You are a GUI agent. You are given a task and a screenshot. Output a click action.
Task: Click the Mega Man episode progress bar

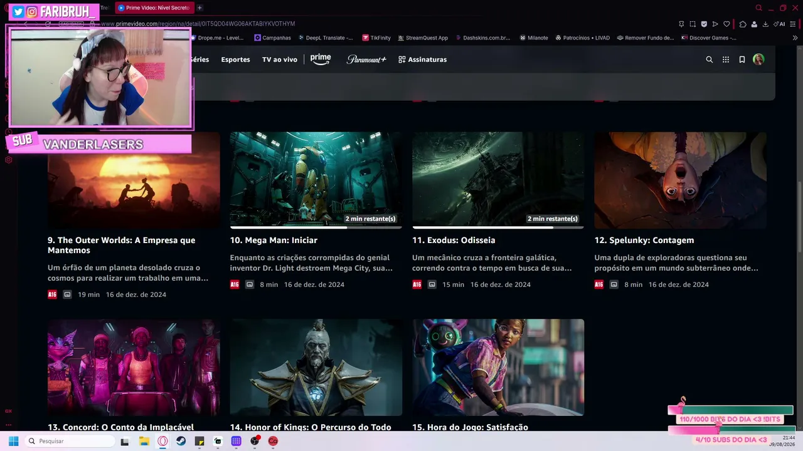[316, 227]
